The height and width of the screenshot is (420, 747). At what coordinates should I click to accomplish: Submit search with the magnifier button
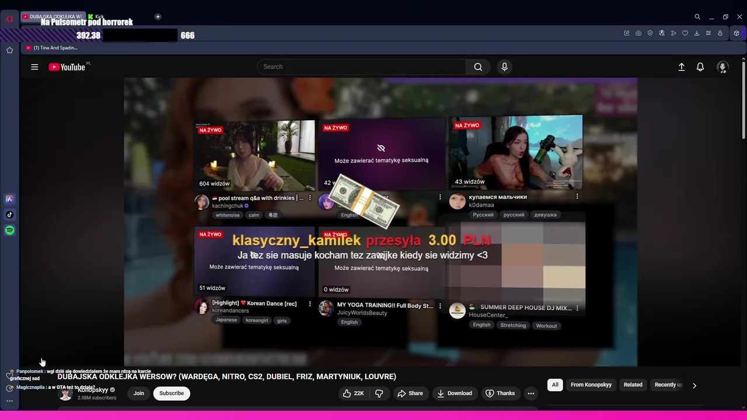pyautogui.click(x=478, y=66)
